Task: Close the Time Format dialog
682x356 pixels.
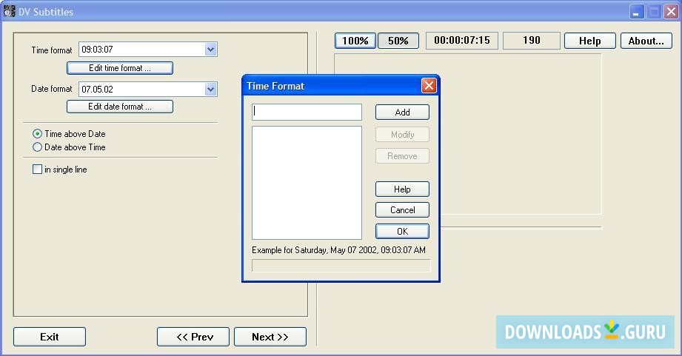Action: [x=429, y=86]
